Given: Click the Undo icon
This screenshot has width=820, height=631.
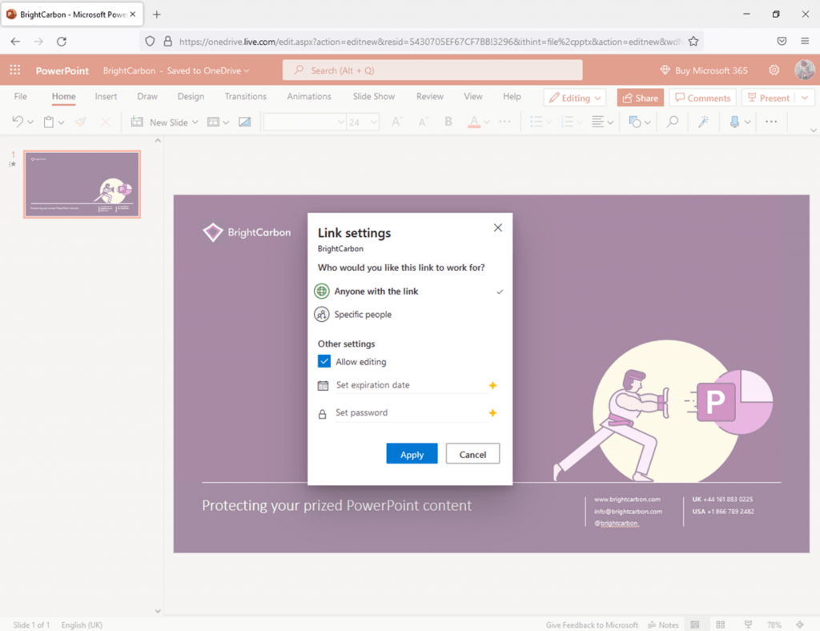Looking at the screenshot, I should (17, 122).
